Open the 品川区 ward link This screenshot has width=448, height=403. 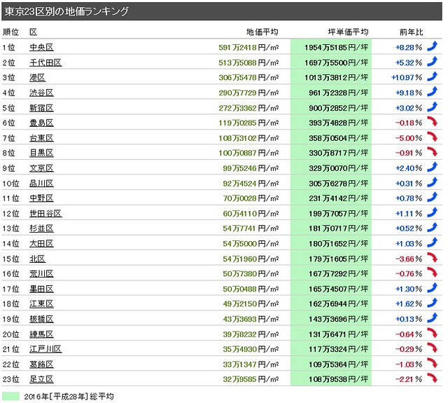point(42,184)
